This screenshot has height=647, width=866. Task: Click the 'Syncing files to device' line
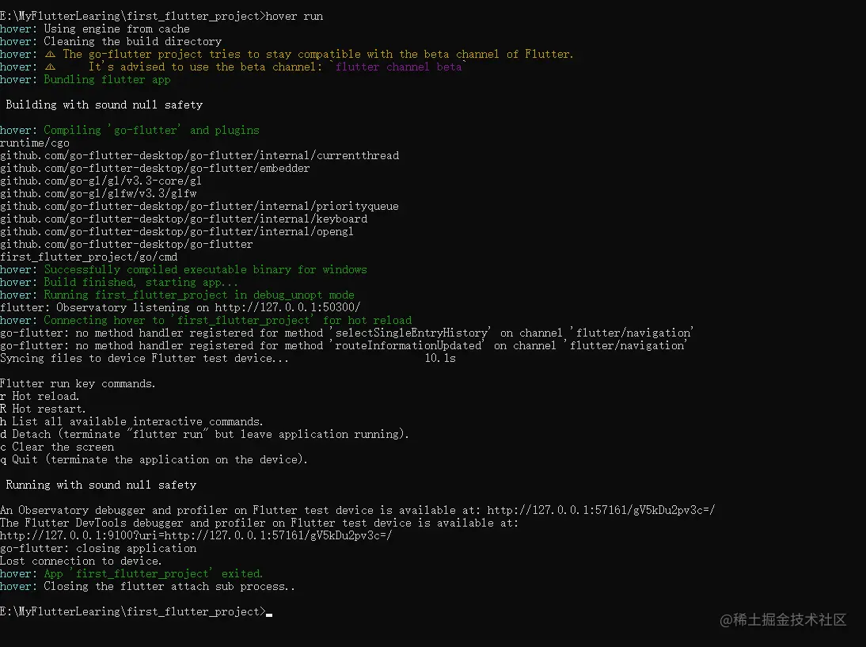[x=144, y=359]
